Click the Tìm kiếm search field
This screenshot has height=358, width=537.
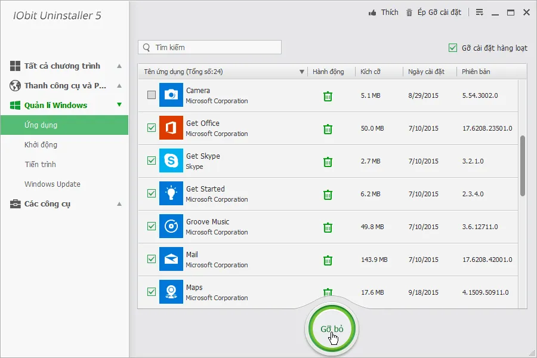click(209, 47)
